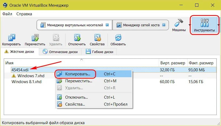This screenshot has height=126, width=221.
Task: Sort by the Факт. размер column header
Action: [x=202, y=63]
